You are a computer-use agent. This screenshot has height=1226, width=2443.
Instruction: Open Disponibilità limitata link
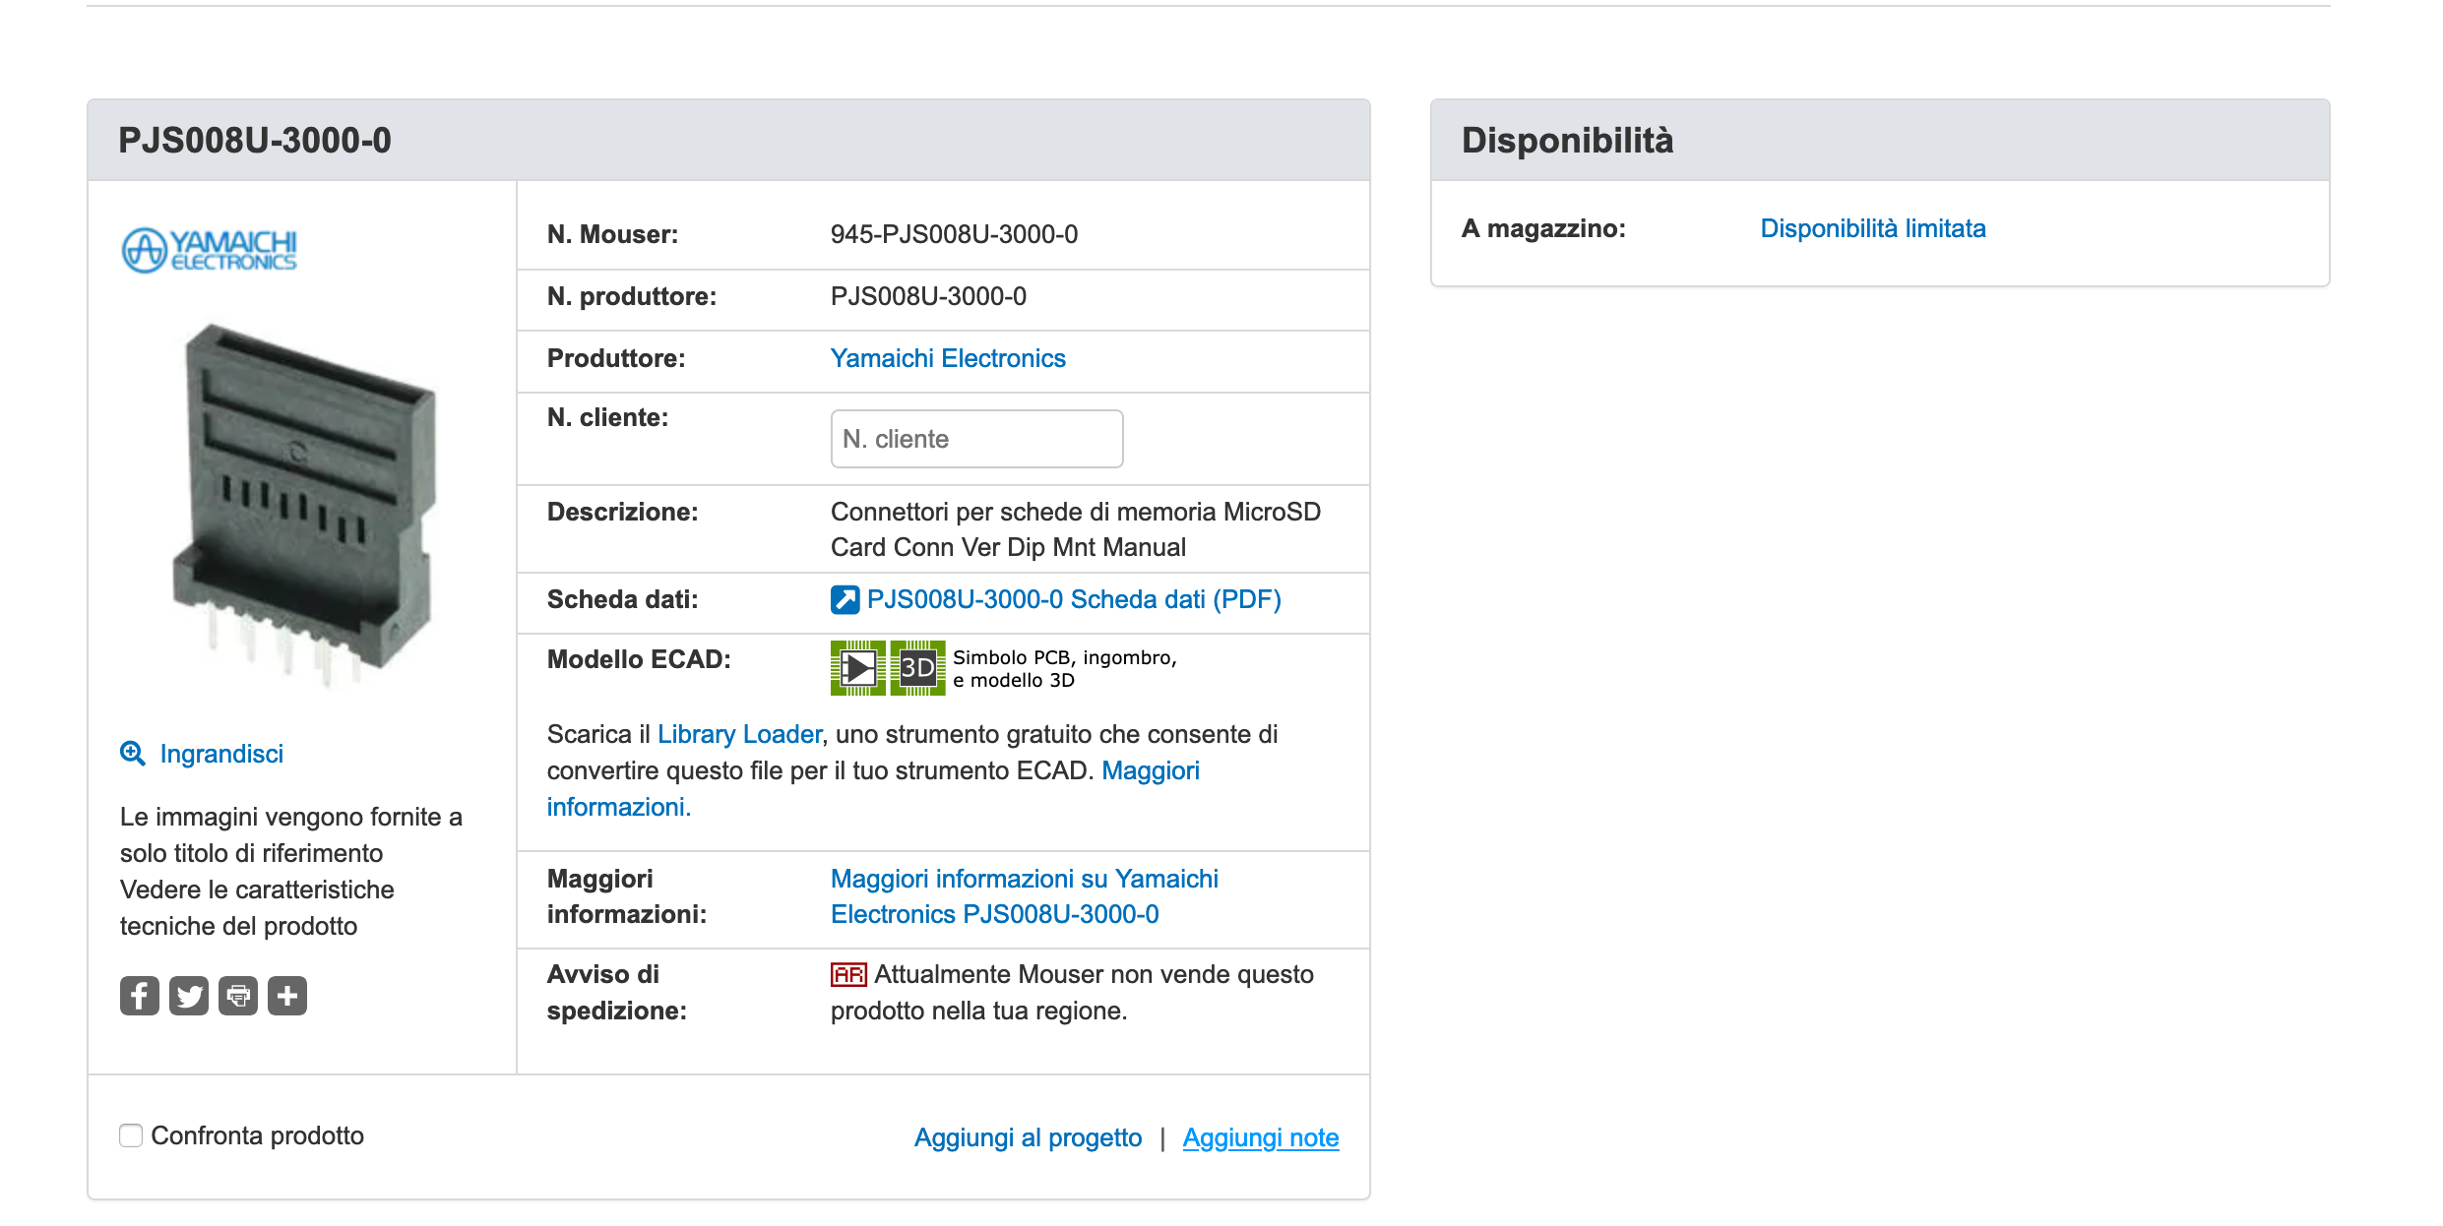pyautogui.click(x=1872, y=228)
